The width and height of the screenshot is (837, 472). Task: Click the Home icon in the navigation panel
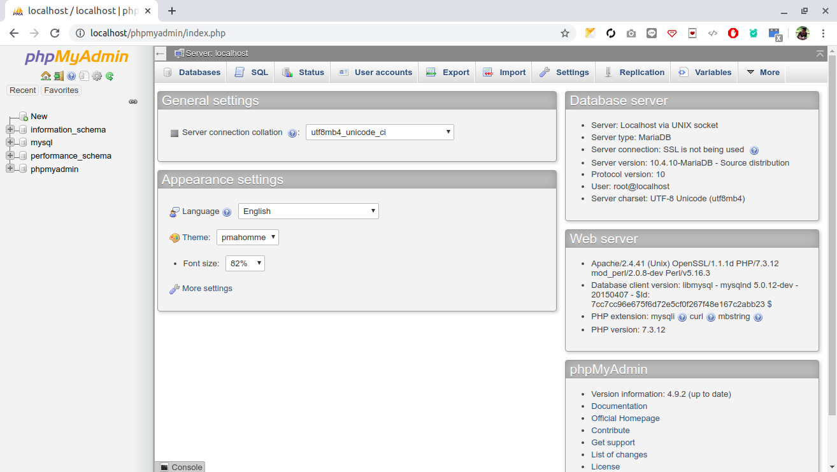tap(46, 76)
